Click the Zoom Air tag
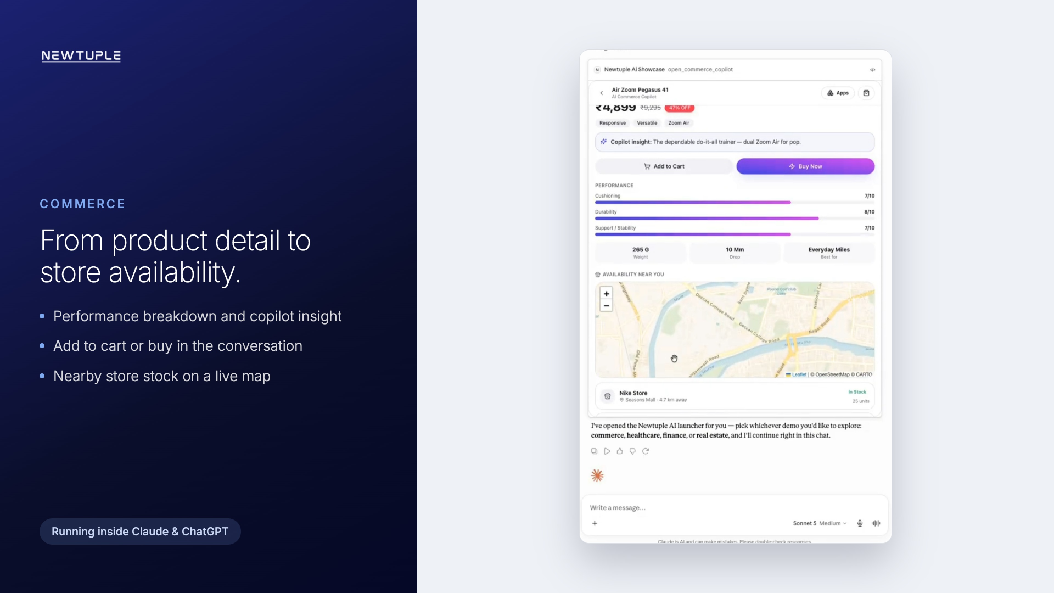 679,123
